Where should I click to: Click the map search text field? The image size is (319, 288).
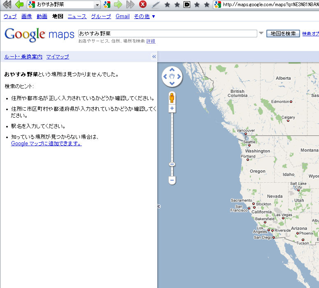click(x=168, y=34)
